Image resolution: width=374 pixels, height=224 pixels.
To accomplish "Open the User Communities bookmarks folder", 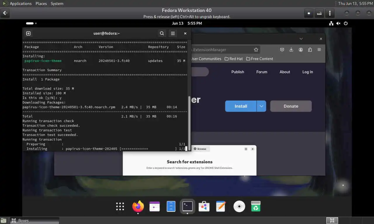I will (206, 59).
